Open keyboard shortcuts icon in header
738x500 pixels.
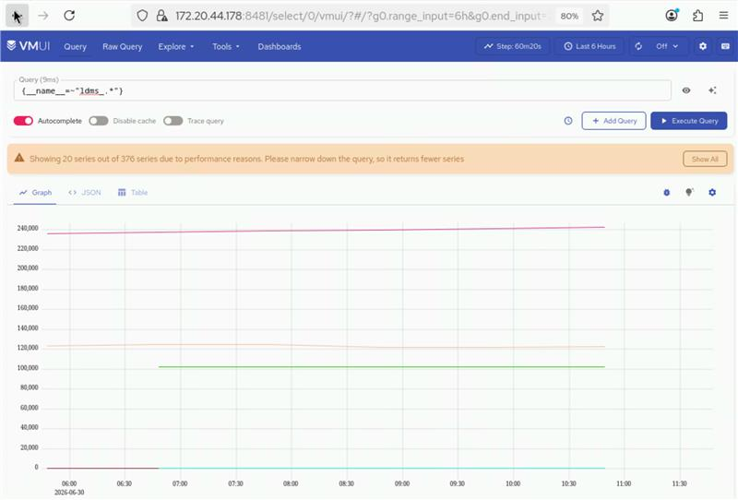(x=725, y=46)
